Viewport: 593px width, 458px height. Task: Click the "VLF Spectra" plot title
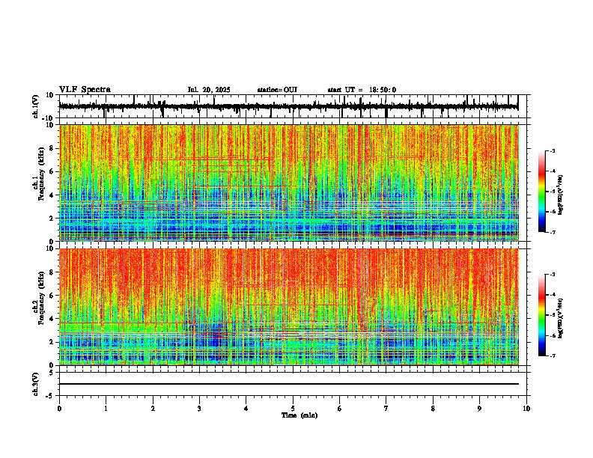coord(85,90)
